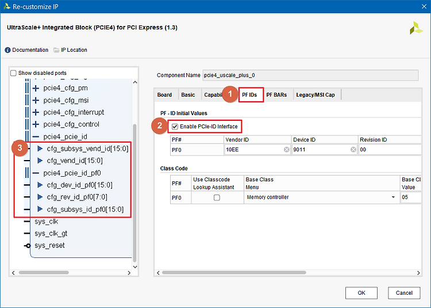Click the sys_reset inverted pin symbol
This screenshot has width=431, height=308.
(28, 245)
